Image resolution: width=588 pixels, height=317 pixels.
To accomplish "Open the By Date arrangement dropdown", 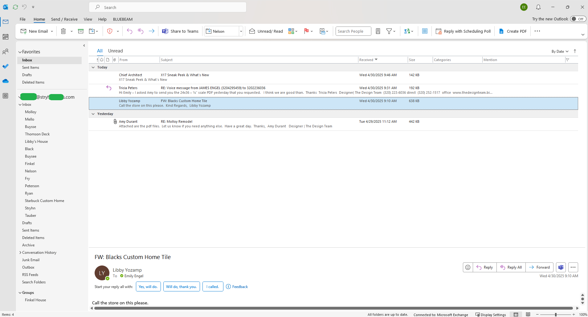I will point(560,51).
